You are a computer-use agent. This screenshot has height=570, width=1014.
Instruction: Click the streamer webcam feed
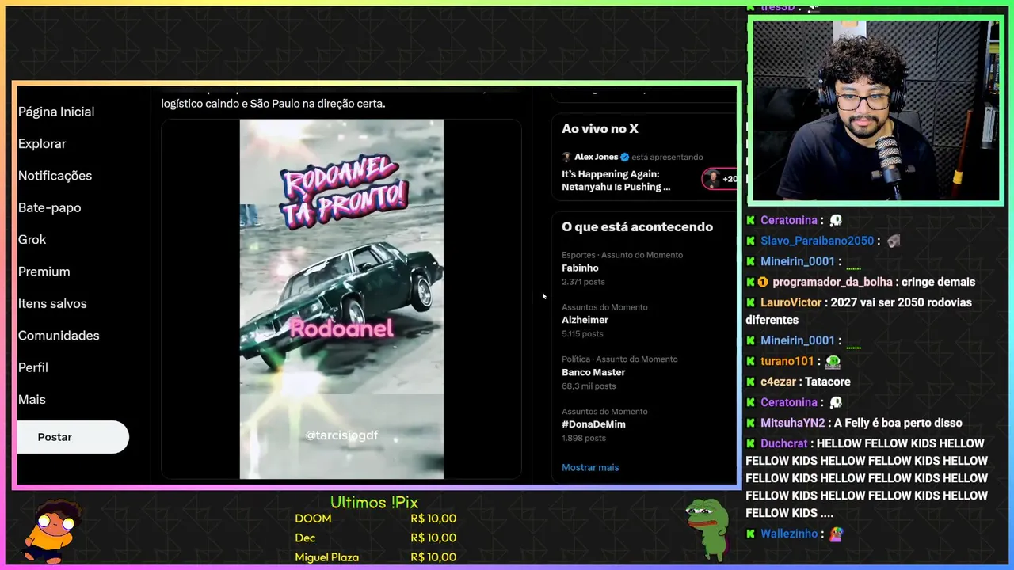(x=875, y=111)
